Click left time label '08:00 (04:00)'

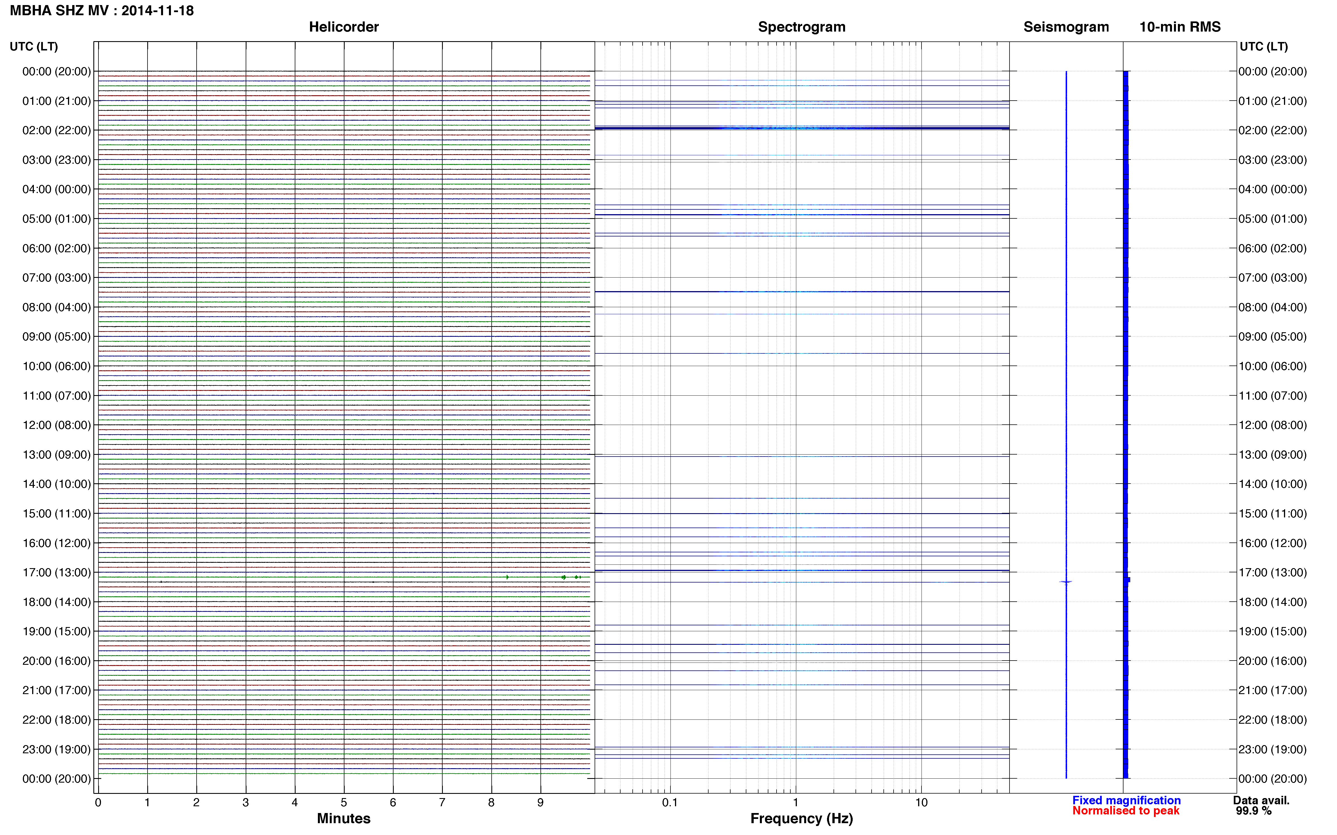pos(56,307)
